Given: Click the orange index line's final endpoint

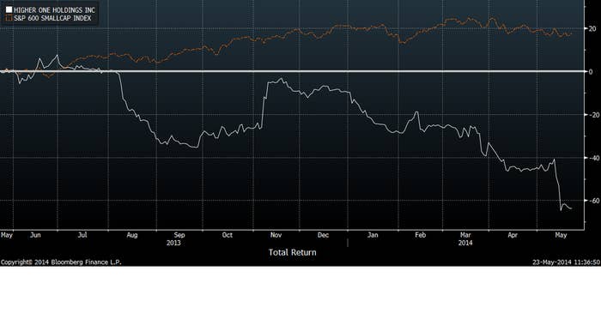Looking at the screenshot, I should [572, 33].
